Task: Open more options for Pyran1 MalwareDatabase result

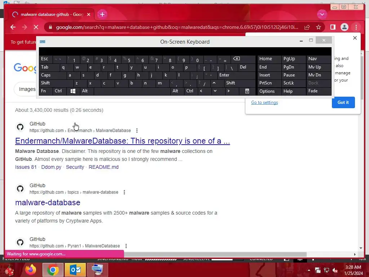Action: point(126,246)
